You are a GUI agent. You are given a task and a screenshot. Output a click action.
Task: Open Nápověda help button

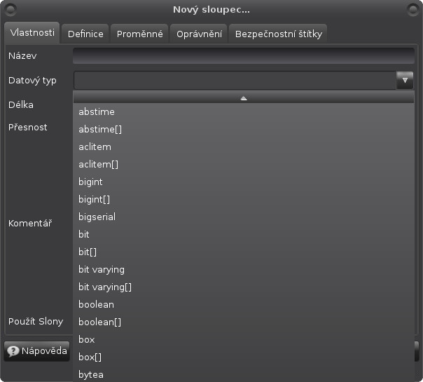37,351
